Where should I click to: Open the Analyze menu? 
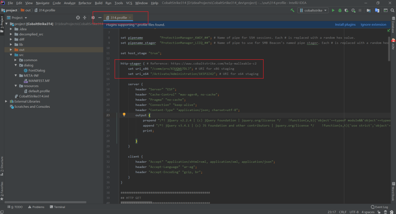pos(69,3)
